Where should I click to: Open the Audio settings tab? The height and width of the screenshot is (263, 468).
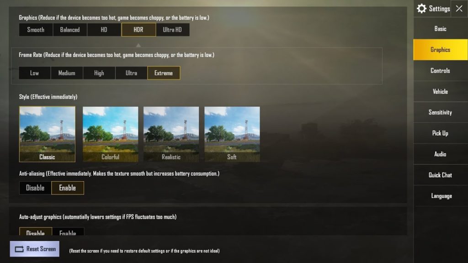[440, 154]
